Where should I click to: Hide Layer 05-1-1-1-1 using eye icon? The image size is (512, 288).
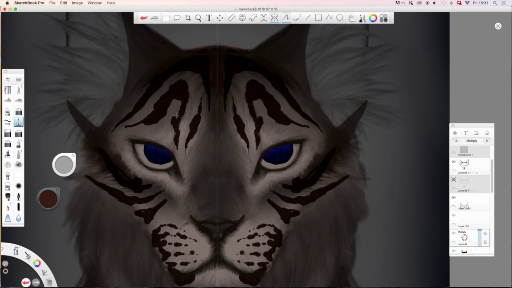[x=454, y=162]
